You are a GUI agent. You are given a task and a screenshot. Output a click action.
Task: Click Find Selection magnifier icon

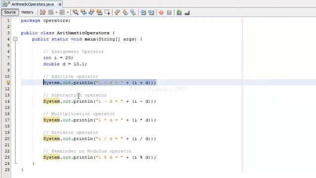tap(76, 12)
